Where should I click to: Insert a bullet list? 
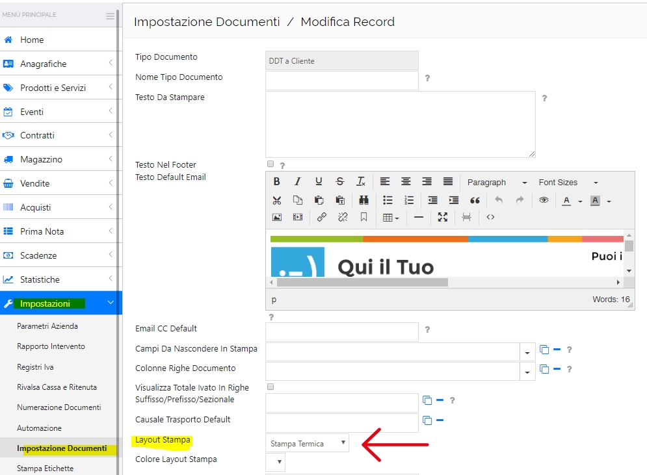[x=388, y=200]
